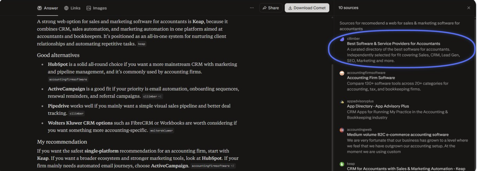Close the sources panel

[x=469, y=8]
